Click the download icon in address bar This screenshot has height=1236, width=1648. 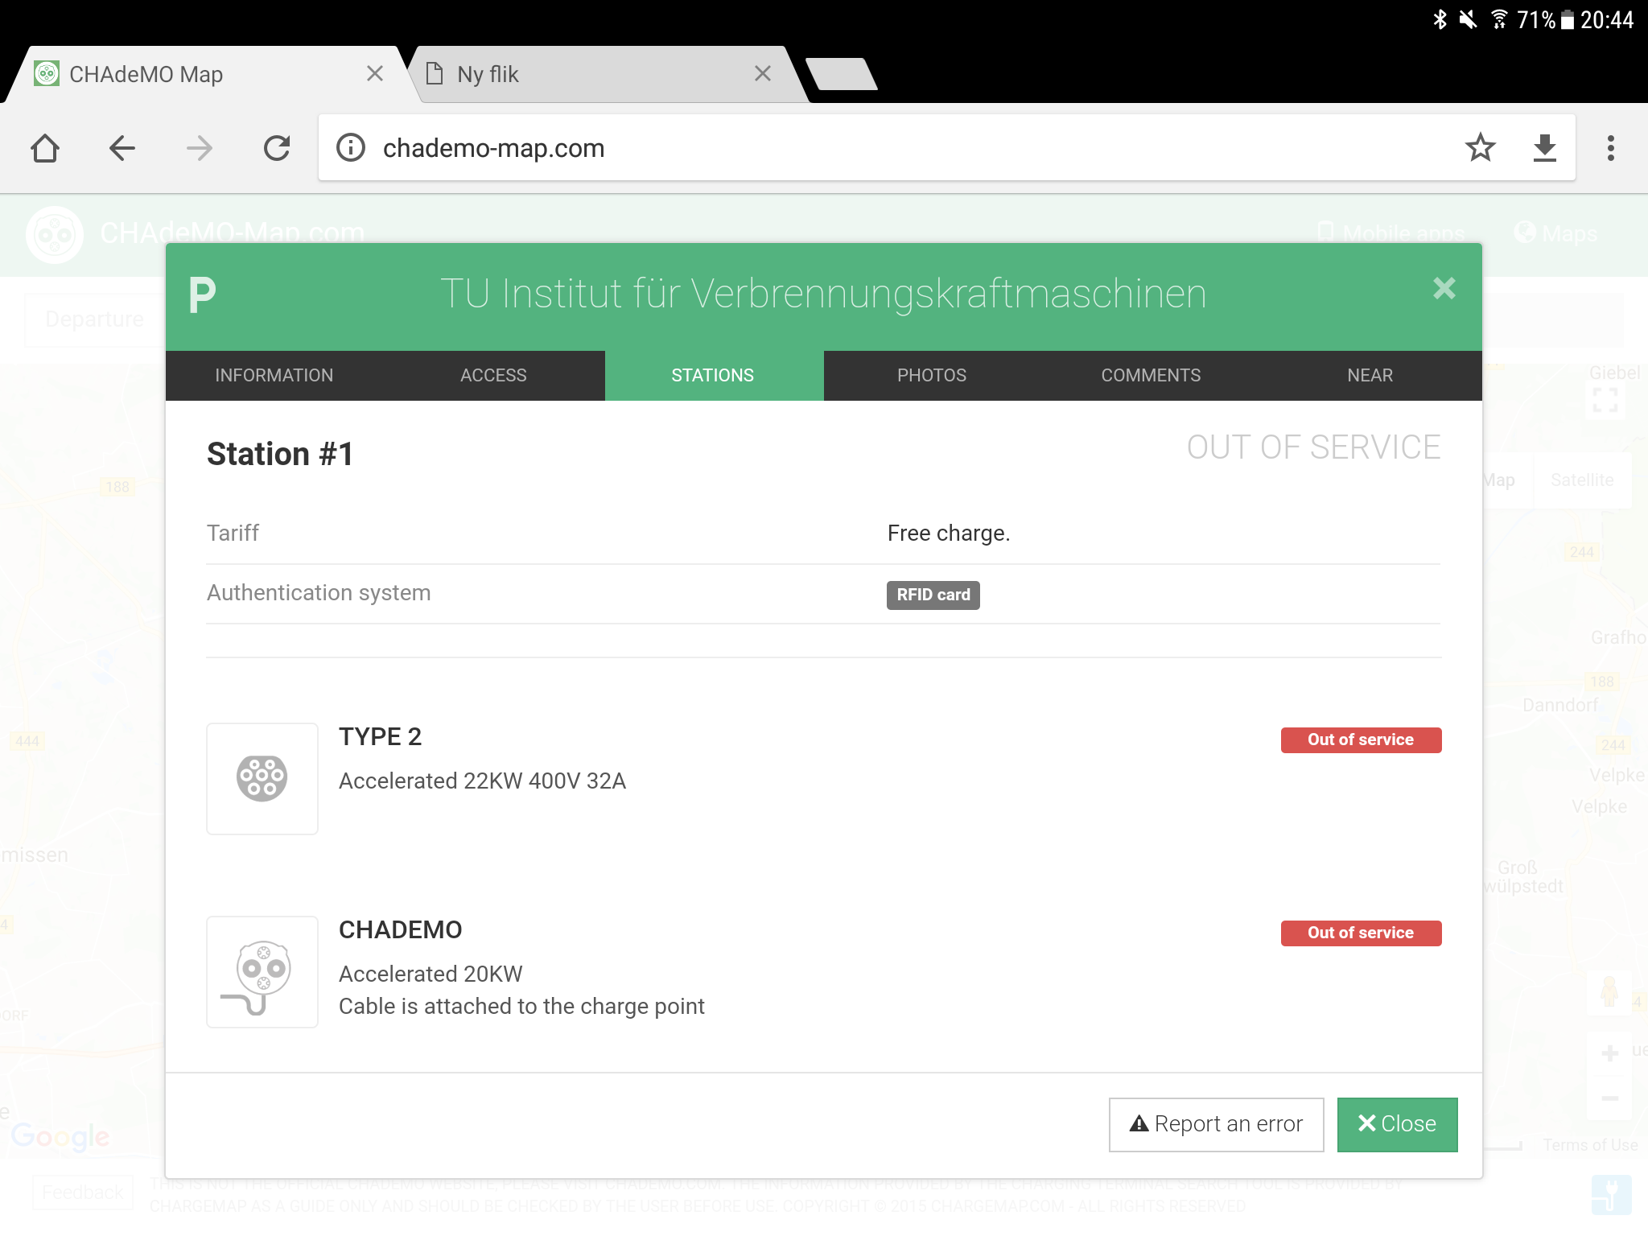coord(1544,148)
